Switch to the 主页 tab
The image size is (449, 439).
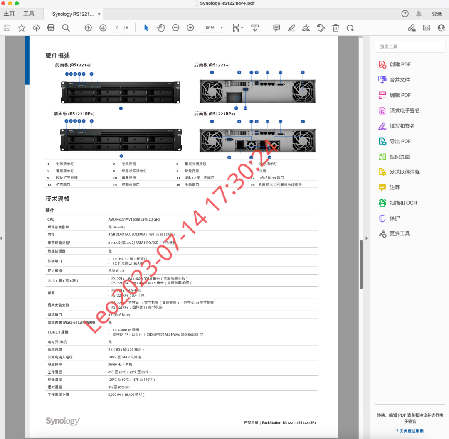[9, 14]
